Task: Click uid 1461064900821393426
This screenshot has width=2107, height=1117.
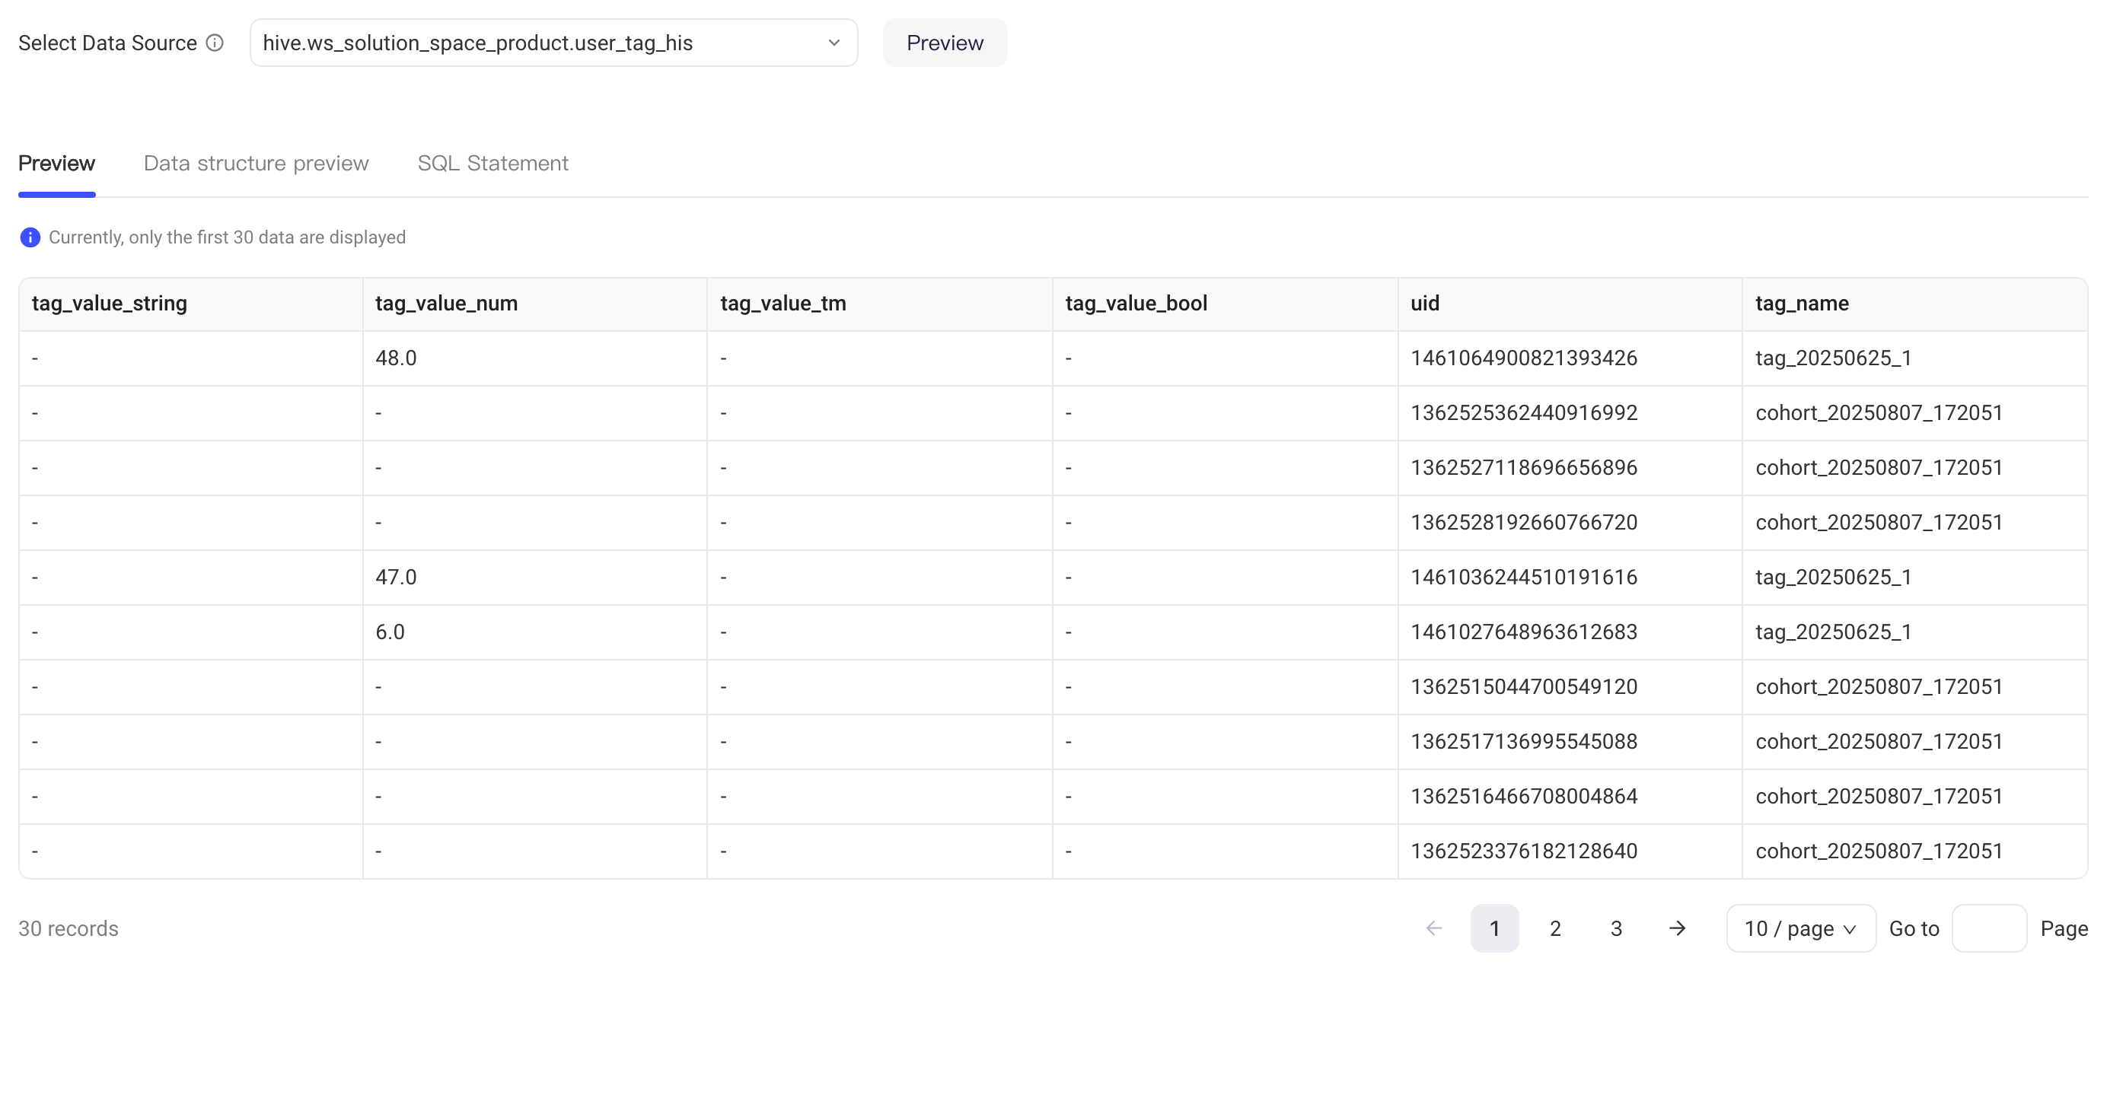Action: point(1524,358)
